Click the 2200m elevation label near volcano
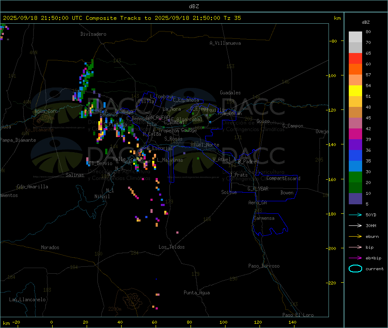This screenshot has width=388, height=328. (115, 309)
